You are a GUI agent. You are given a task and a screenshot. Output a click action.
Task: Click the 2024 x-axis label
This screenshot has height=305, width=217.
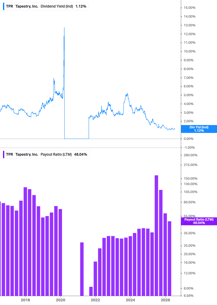pos(130,300)
